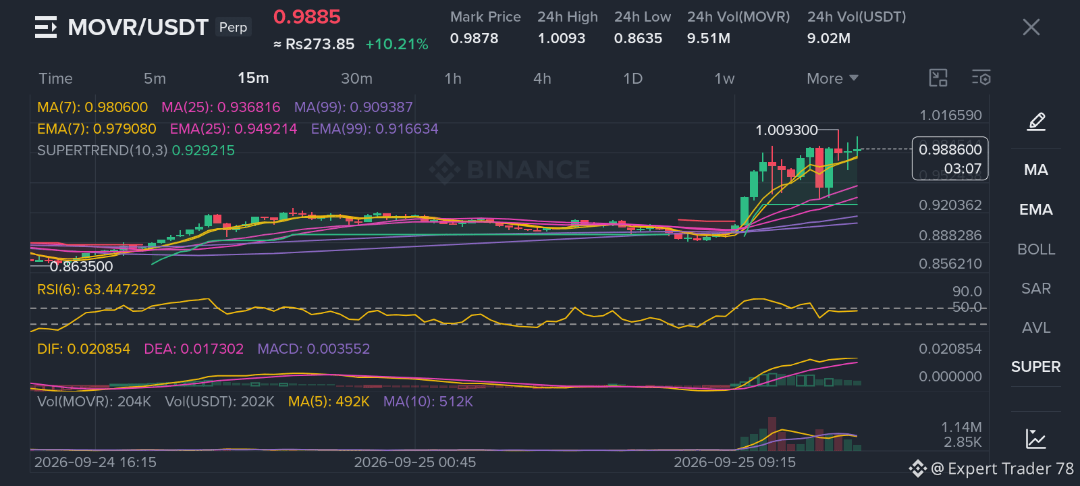
Task: Click the Perp contract label
Action: pos(234,27)
